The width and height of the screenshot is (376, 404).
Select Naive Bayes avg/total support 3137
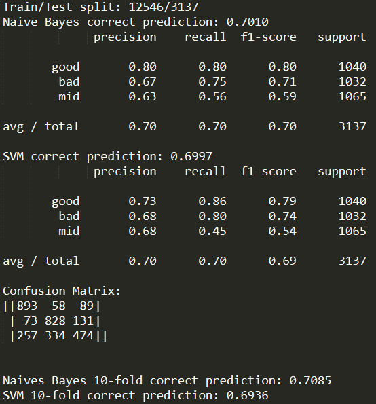tap(352, 127)
